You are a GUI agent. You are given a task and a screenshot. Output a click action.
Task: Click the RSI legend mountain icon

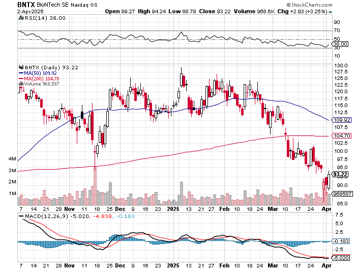tap(21, 18)
